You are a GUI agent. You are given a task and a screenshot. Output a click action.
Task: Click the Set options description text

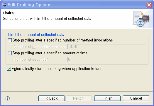(47, 19)
